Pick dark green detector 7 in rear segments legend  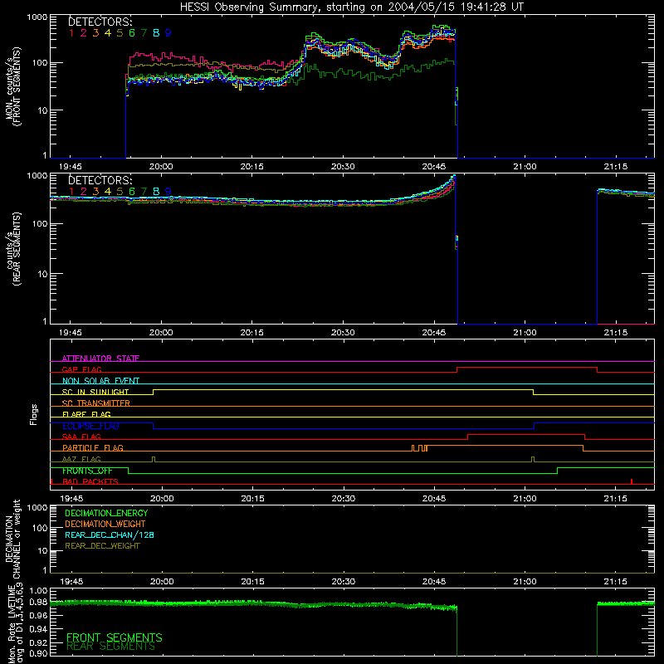pyautogui.click(x=144, y=192)
